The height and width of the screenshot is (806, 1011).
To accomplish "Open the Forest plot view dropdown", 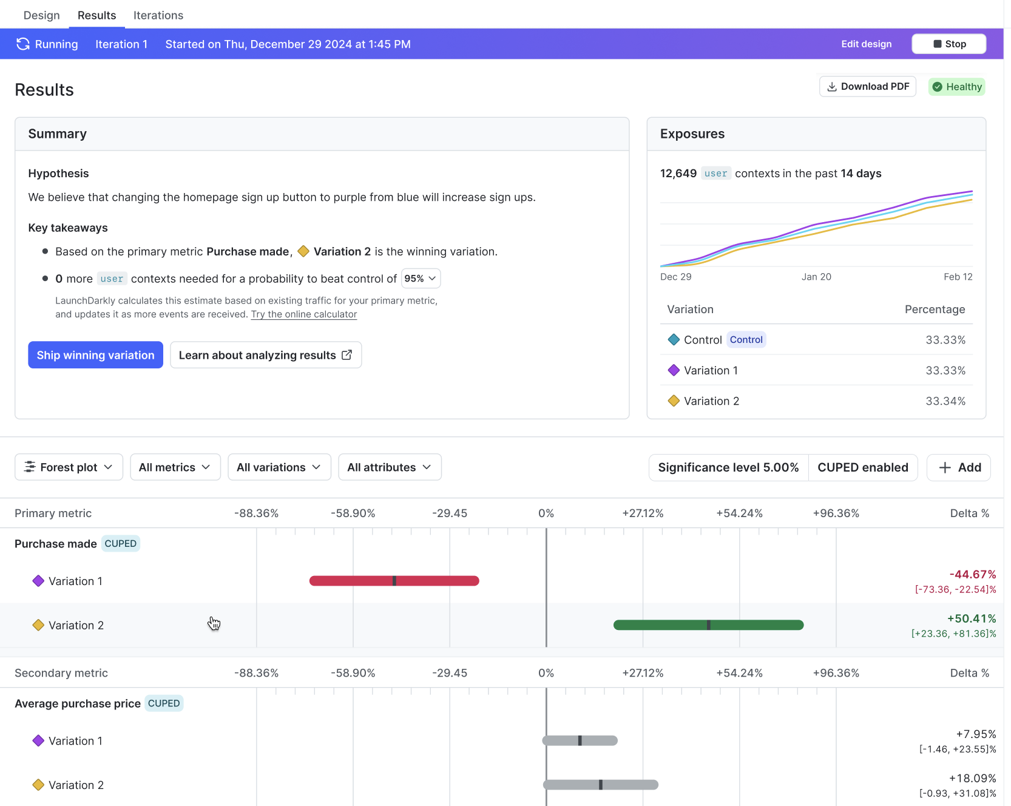I will pyautogui.click(x=69, y=467).
